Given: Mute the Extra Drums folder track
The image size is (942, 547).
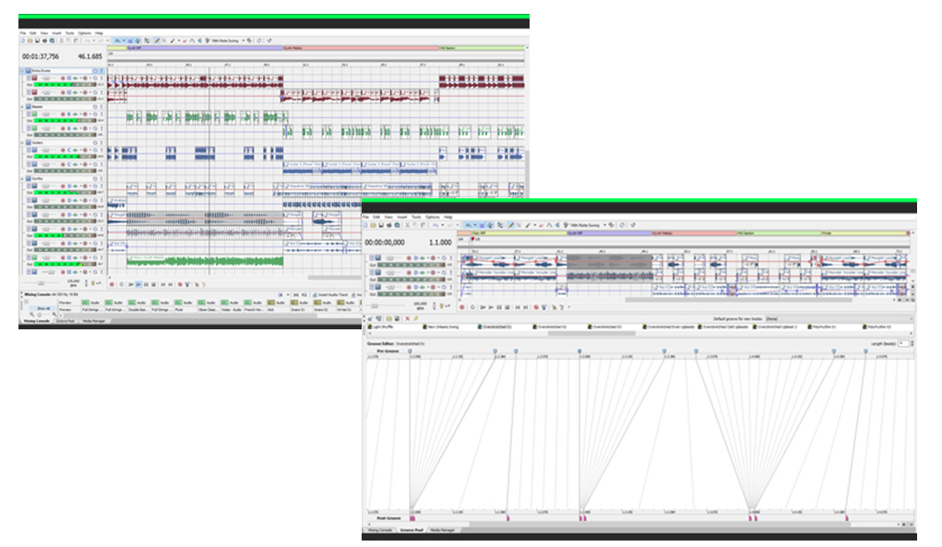Looking at the screenshot, I should 94,71.
